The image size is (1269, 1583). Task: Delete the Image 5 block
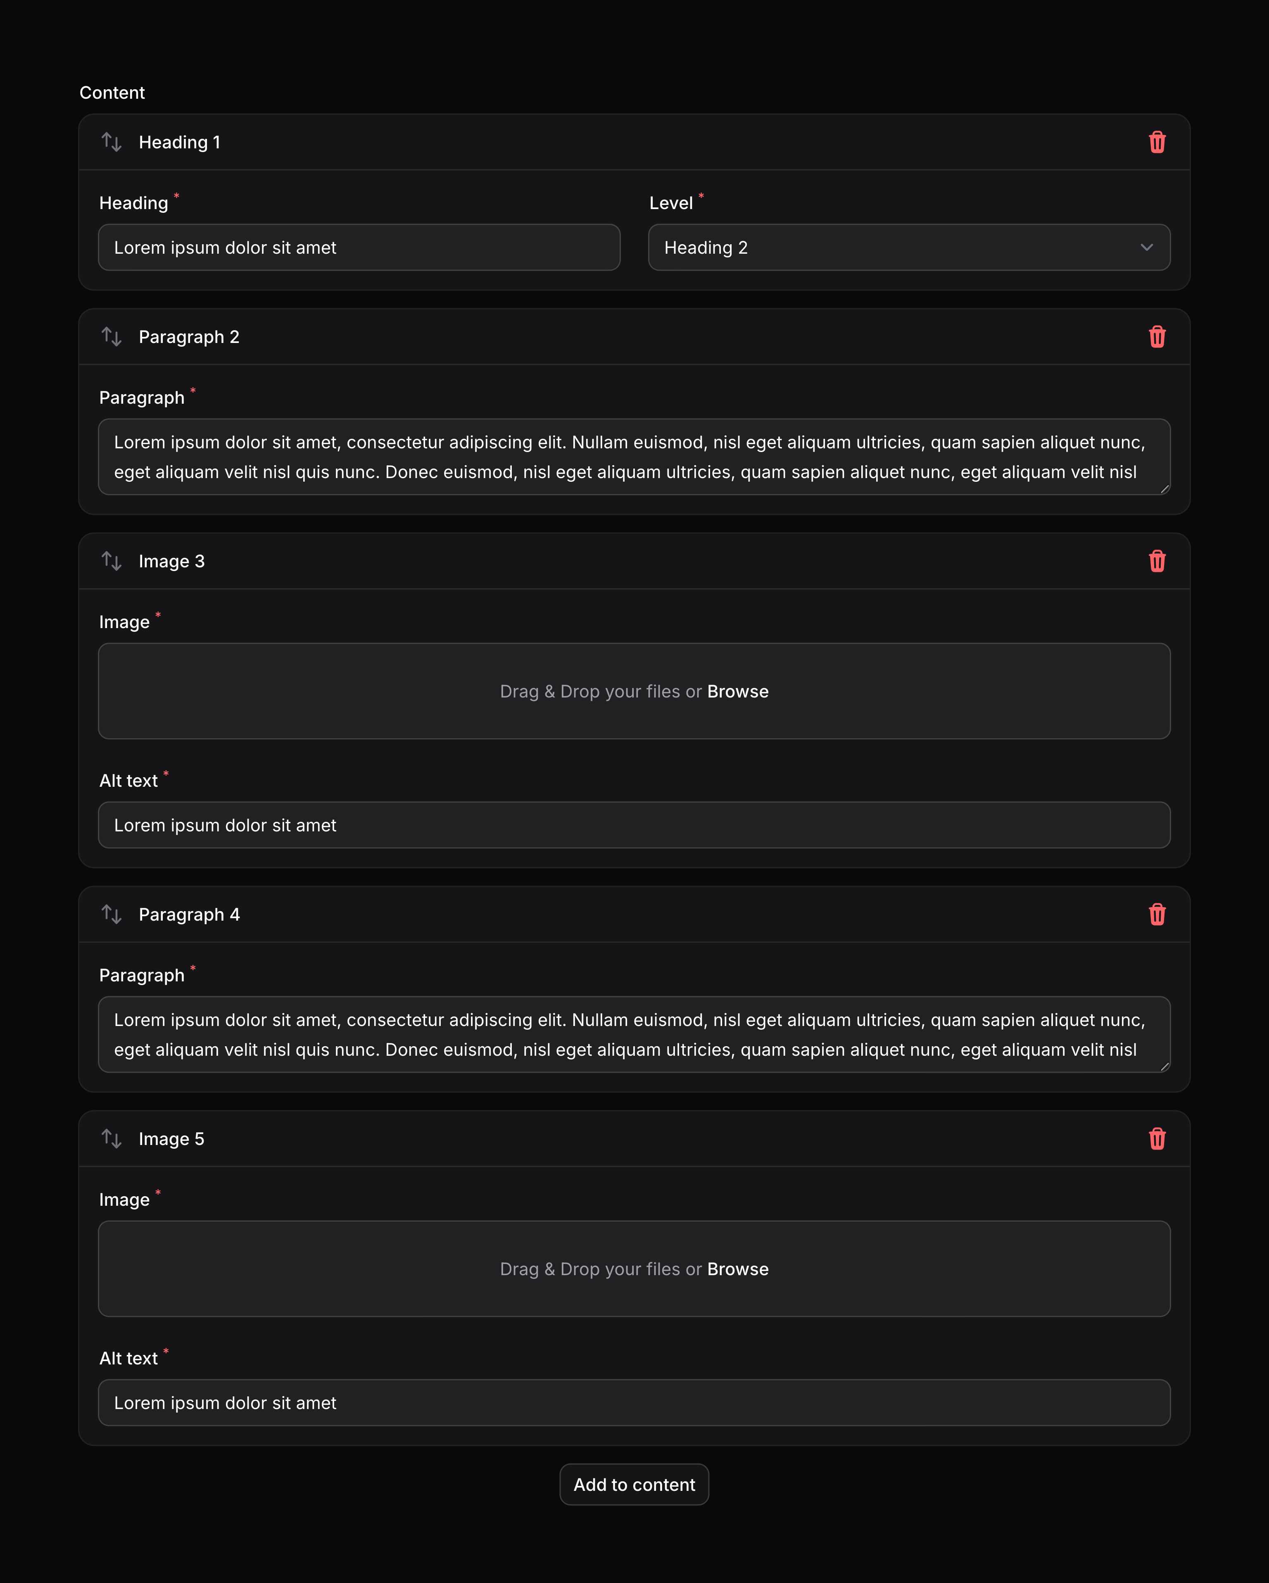pyautogui.click(x=1157, y=1139)
